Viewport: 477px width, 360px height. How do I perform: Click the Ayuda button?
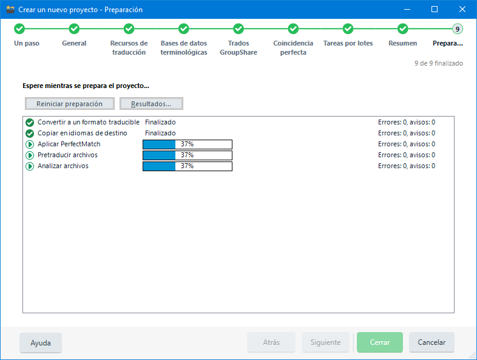point(41,342)
